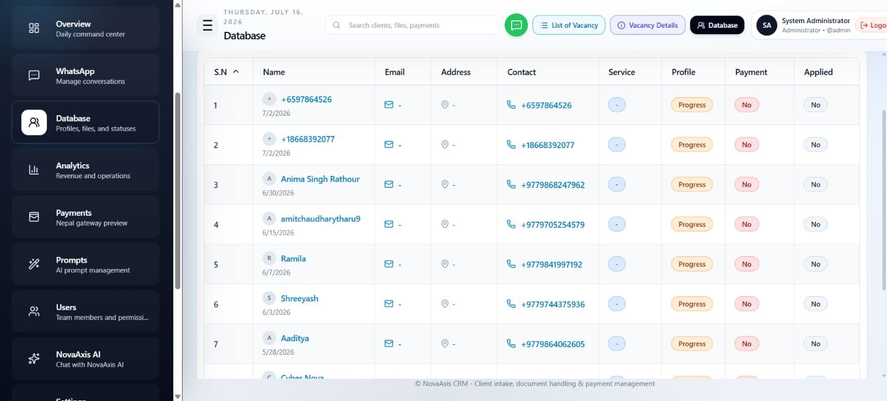Select Database in the sidebar

(85, 122)
